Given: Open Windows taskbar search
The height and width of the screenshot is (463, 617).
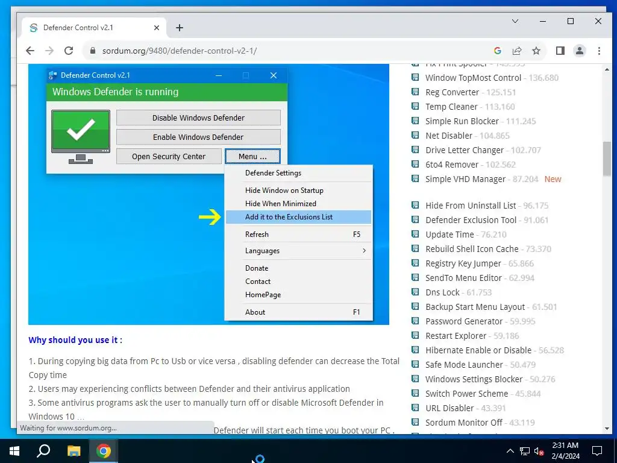Looking at the screenshot, I should coord(43,451).
